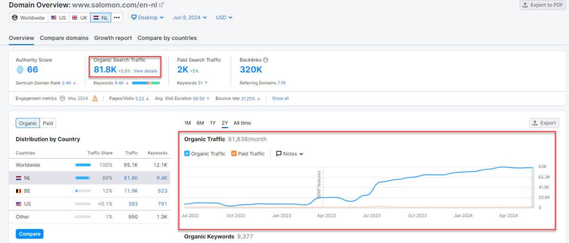
Task: Click Backlinks globe info icon
Action: click(x=266, y=60)
